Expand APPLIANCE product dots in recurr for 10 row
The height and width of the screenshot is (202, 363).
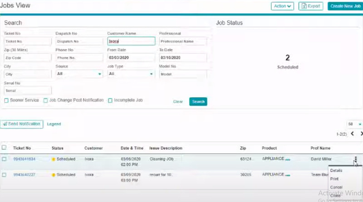[288, 175]
